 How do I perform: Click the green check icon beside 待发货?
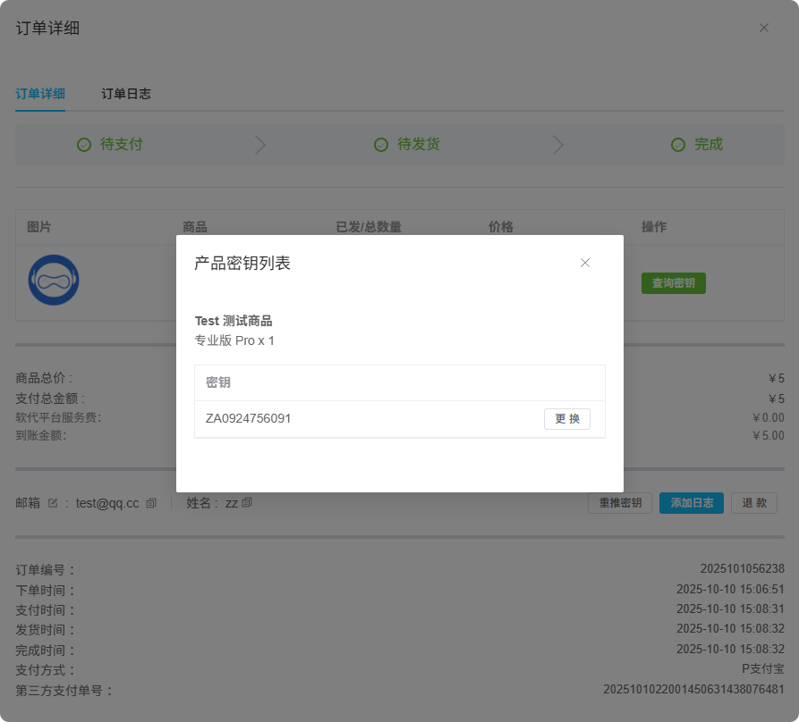tap(382, 144)
